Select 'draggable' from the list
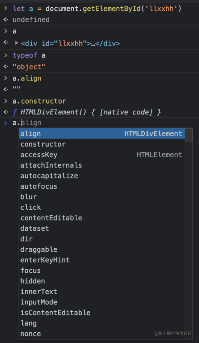The width and height of the screenshot is (199, 343). point(102,250)
